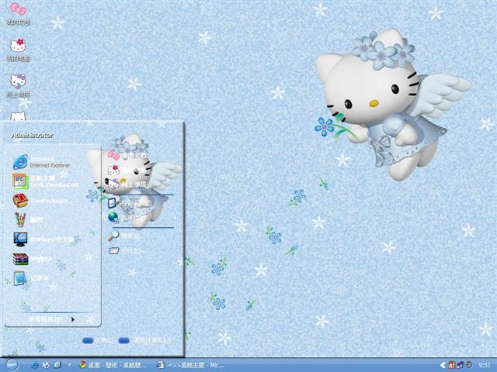Click the globe icon in quick launch
Image resolution: width=497 pixels, height=372 pixels.
46,365
